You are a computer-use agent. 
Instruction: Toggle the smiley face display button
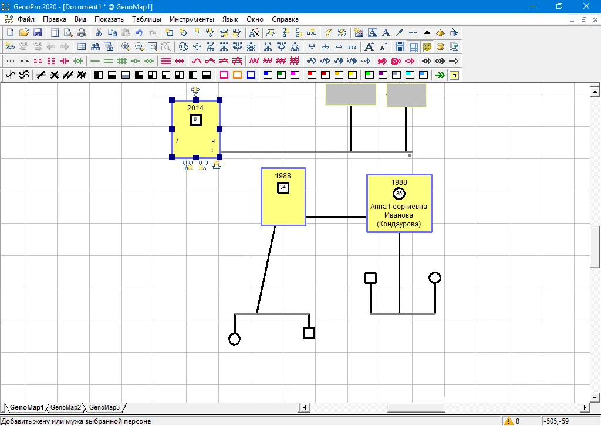point(427,47)
